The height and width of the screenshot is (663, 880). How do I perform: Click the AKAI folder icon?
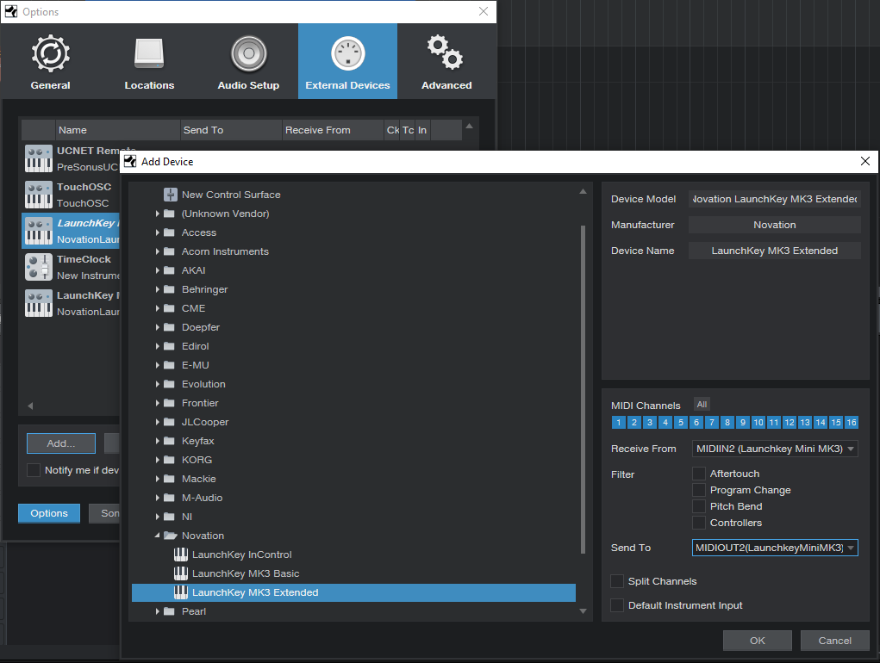(169, 270)
